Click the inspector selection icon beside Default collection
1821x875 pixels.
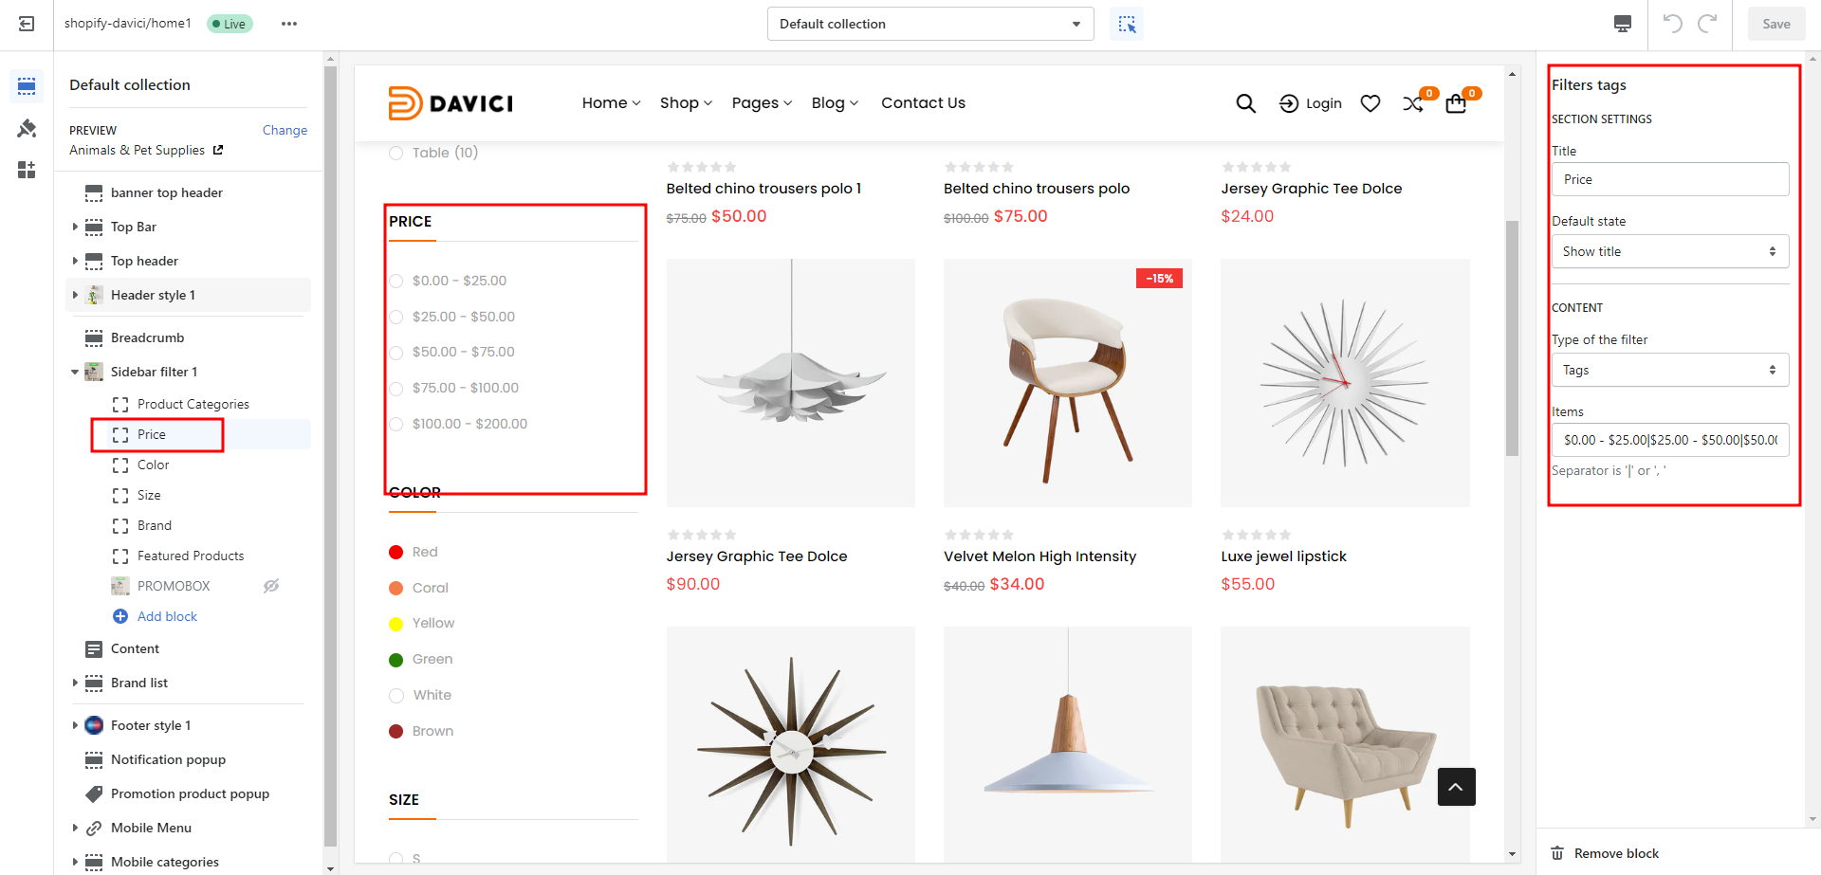coord(1127,24)
